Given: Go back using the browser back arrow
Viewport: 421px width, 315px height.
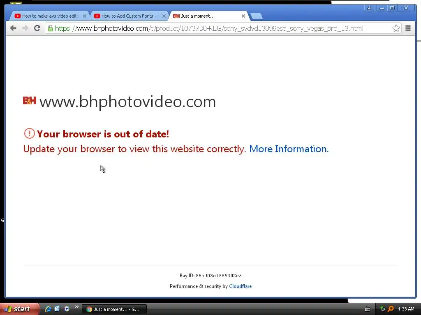Looking at the screenshot, I should point(13,28).
